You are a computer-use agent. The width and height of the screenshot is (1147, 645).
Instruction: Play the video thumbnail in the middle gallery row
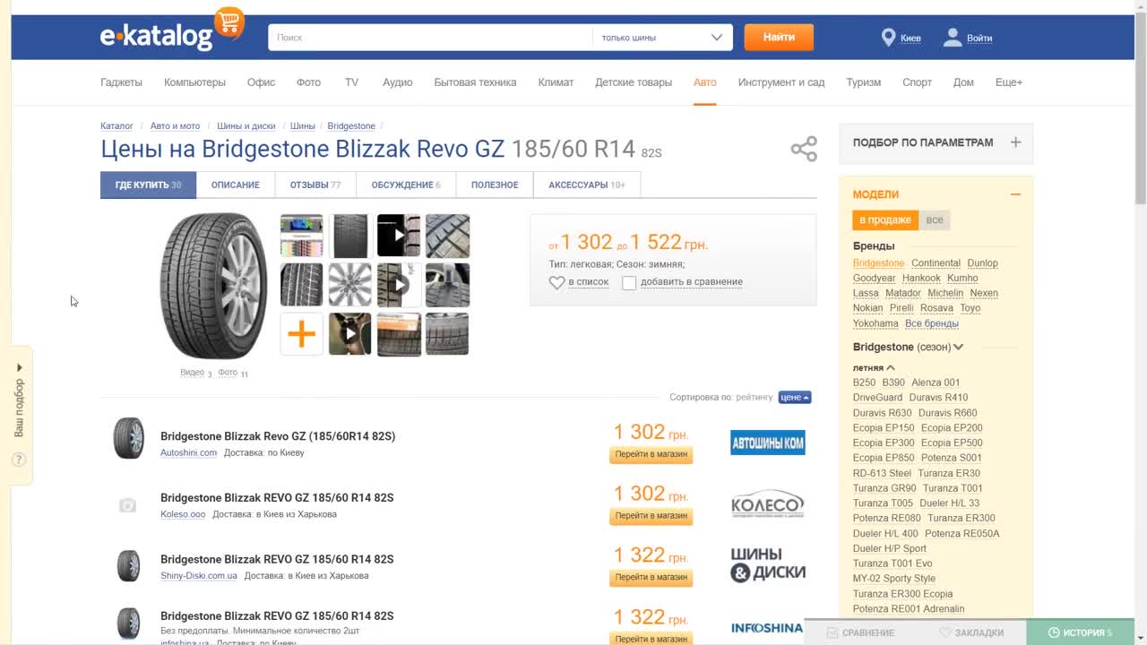[x=399, y=285]
